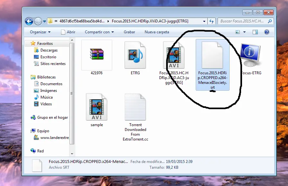Open www.landerextre network location
This screenshot has width=288, height=186.
(x=55, y=138)
